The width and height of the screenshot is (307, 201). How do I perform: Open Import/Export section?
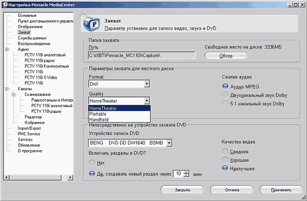tap(29, 129)
